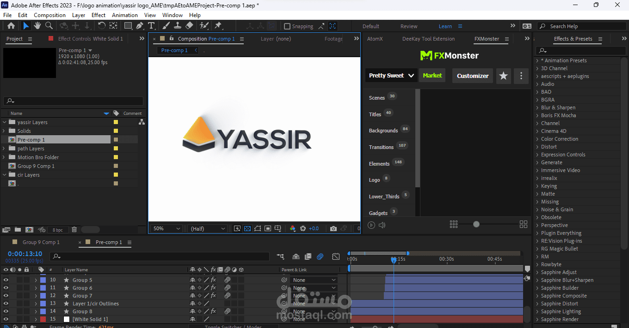Viewport: 629px width, 328px height.
Task: Open the FXMonster three-dot menu
Action: tap(521, 76)
